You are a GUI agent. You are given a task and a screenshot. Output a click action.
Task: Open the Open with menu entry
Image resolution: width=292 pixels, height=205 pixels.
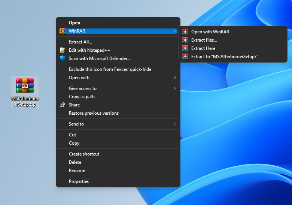pyautogui.click(x=118, y=77)
